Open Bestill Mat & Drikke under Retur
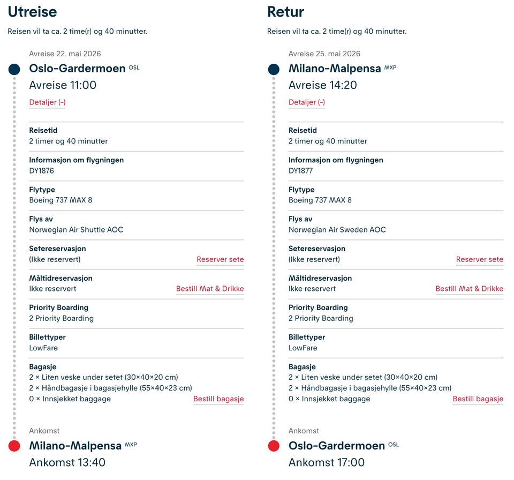This screenshot has width=514, height=480. coord(469,289)
